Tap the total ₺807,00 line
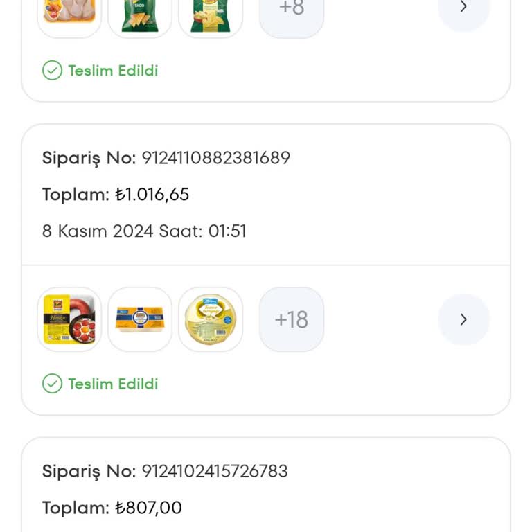Image resolution: width=532 pixels, height=532 pixels. pos(112,508)
